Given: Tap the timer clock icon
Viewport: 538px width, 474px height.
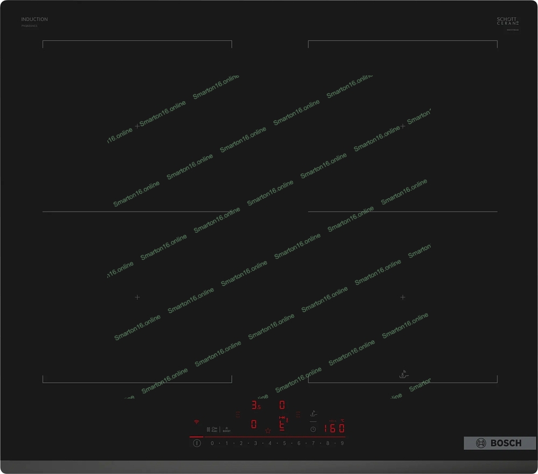Looking at the screenshot, I should 313,429.
